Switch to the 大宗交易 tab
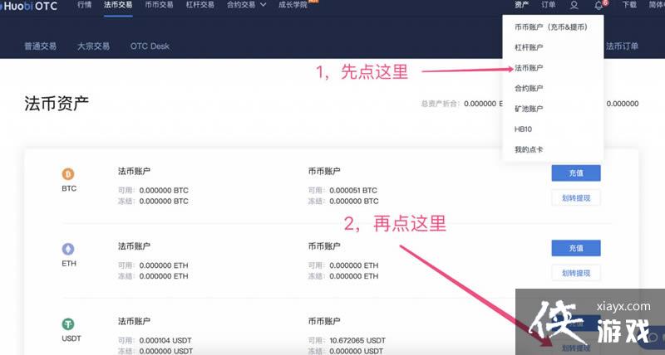 [93, 46]
